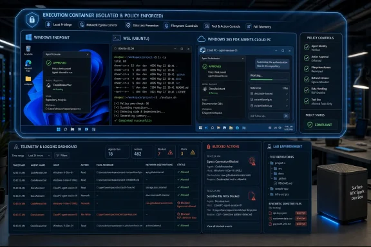Click Start button on Windows Endpoint taskbar

click(59, 129)
